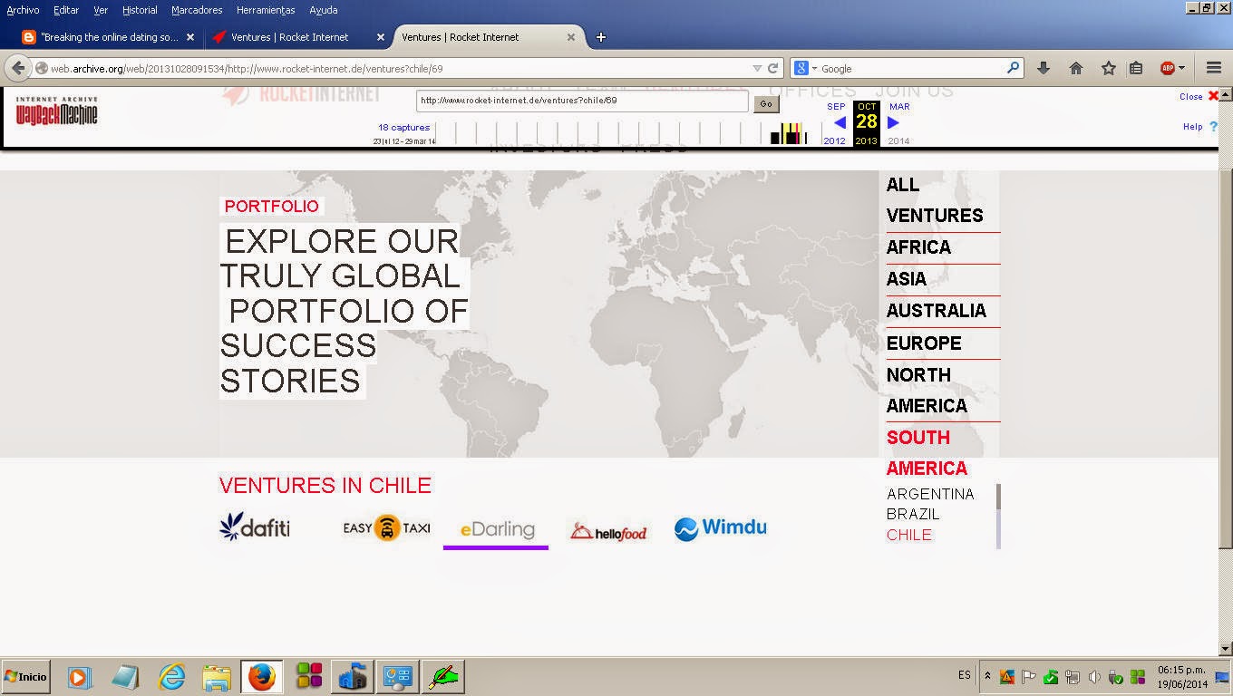Screen dimensions: 1233x696
Task: Reload the page with the refresh icon
Action: click(773, 68)
